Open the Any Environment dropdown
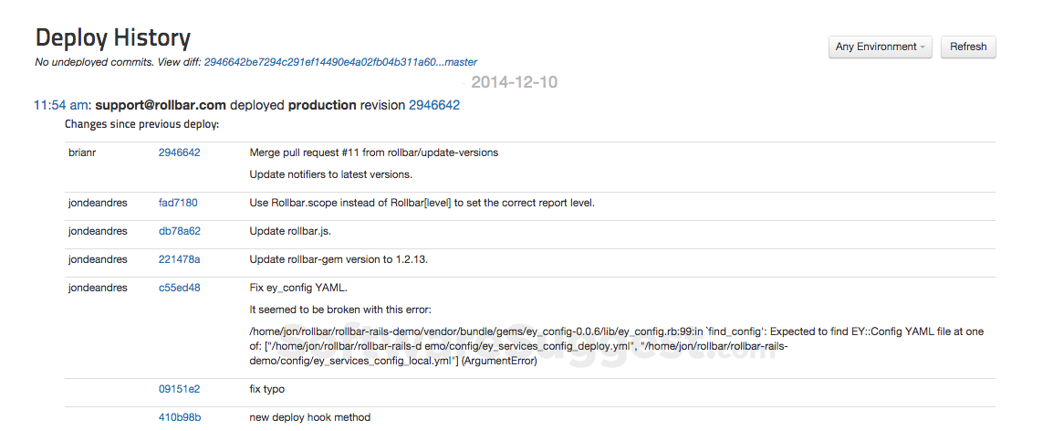The width and height of the screenshot is (1053, 431). [x=880, y=47]
